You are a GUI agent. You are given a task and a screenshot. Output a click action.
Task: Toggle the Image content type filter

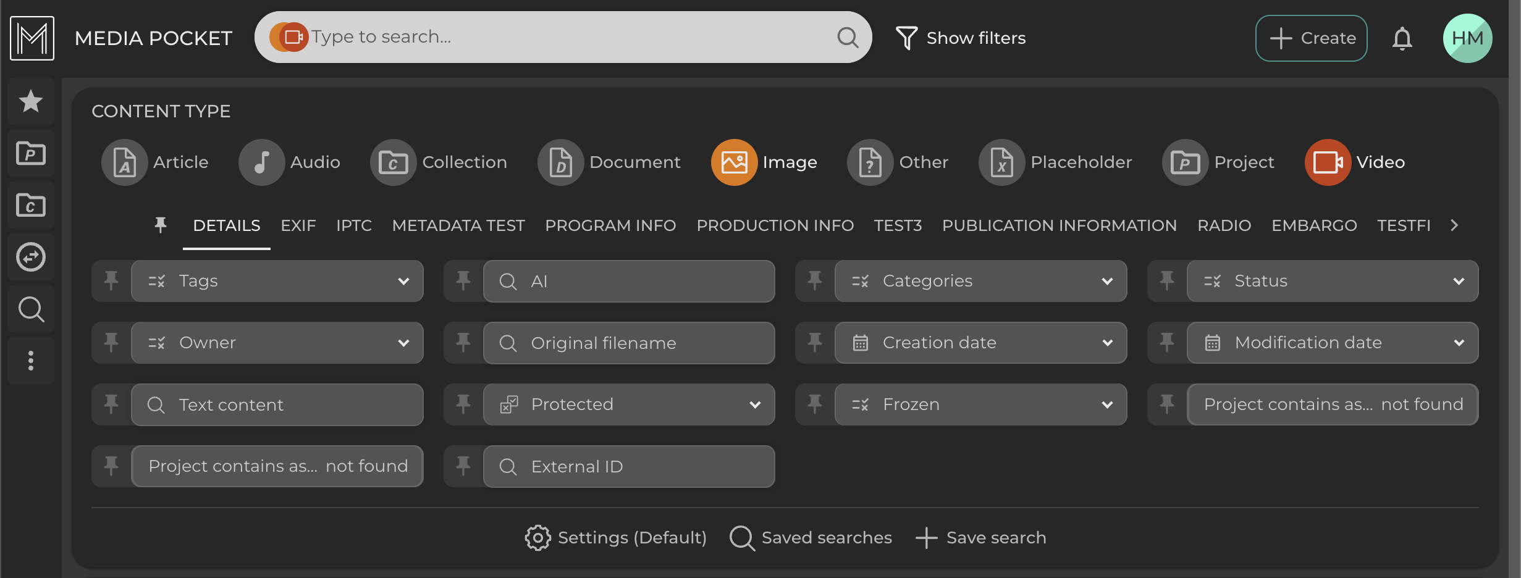(x=764, y=162)
